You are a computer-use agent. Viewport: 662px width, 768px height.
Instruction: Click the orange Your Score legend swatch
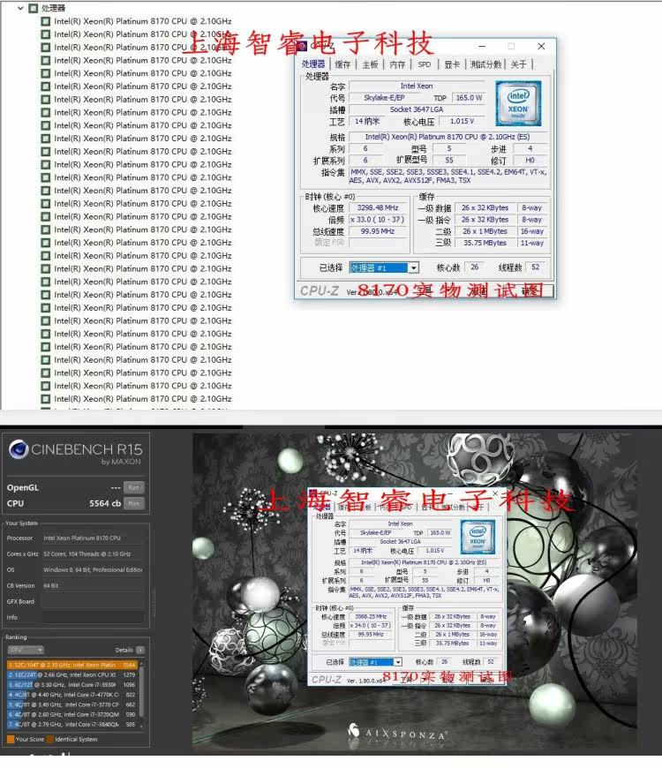pyautogui.click(x=11, y=739)
